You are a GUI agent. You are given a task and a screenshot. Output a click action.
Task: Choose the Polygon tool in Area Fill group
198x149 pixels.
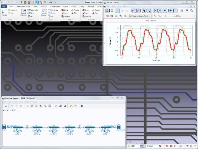(x=24, y=12)
